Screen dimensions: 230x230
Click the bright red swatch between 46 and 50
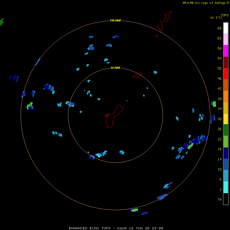226,74
